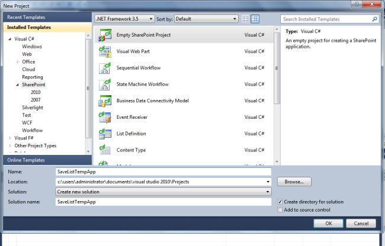Click the Empty SharePoint Project template icon
The image size is (385, 246).
pos(105,35)
